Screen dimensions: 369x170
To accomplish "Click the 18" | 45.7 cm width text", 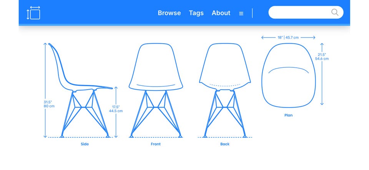I will click(288, 38).
